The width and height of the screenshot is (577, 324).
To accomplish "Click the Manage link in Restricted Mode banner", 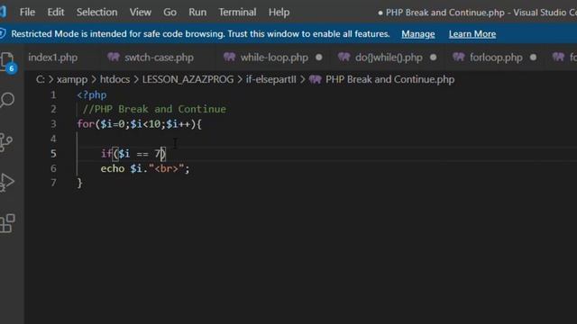I will click(x=418, y=34).
